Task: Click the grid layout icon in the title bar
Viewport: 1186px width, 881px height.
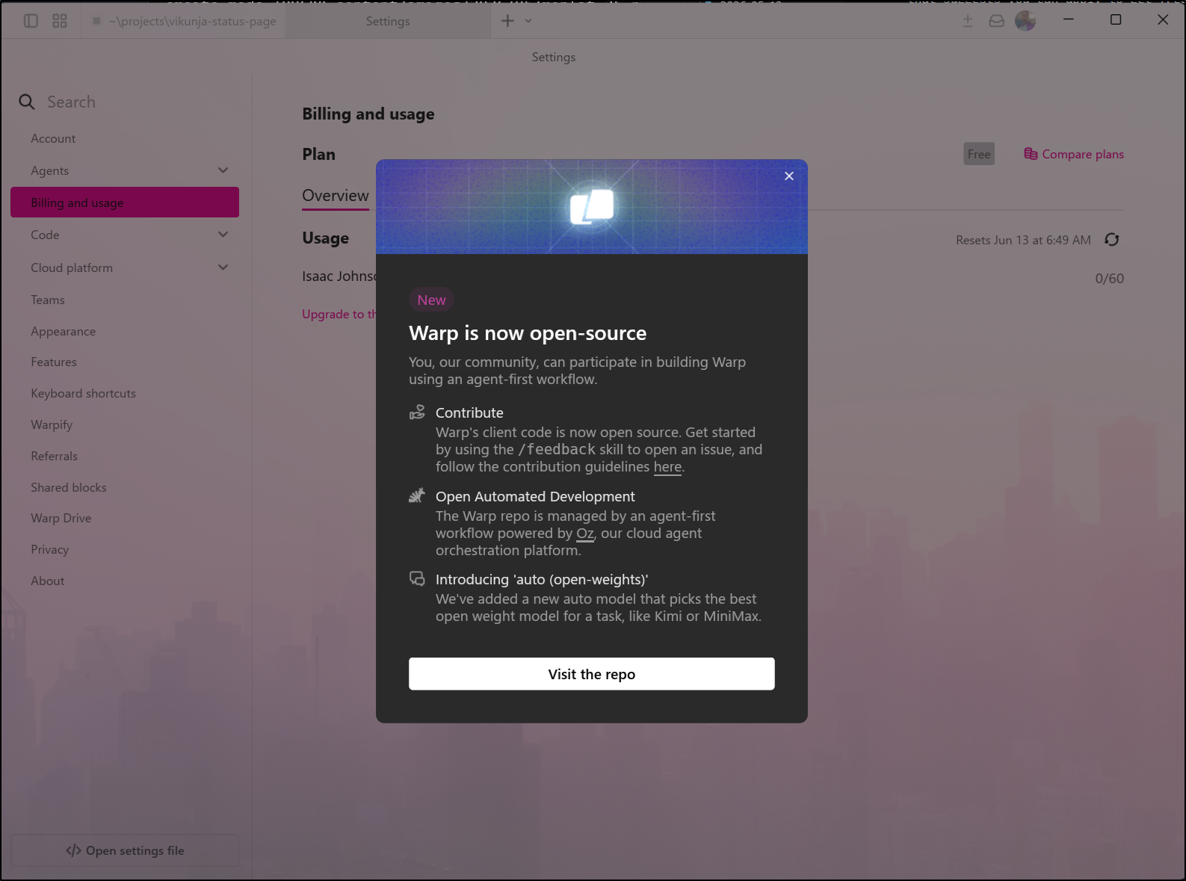Action: click(60, 21)
